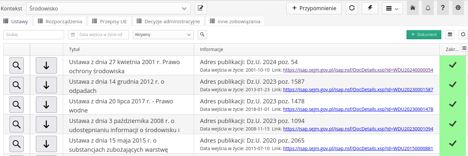Click the refresh icon in top toolbar
The width and height of the screenshot is (468, 156).
point(352,8)
